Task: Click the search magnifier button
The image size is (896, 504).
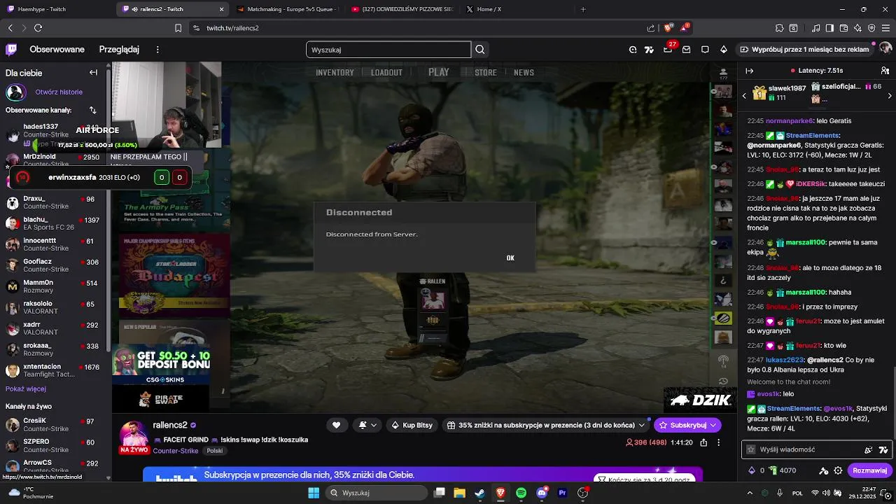Action: (480, 50)
